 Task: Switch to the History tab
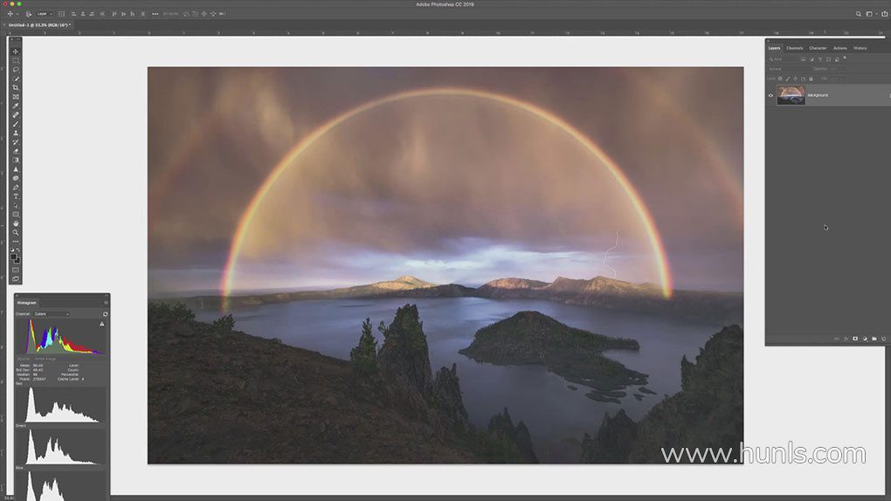[860, 48]
